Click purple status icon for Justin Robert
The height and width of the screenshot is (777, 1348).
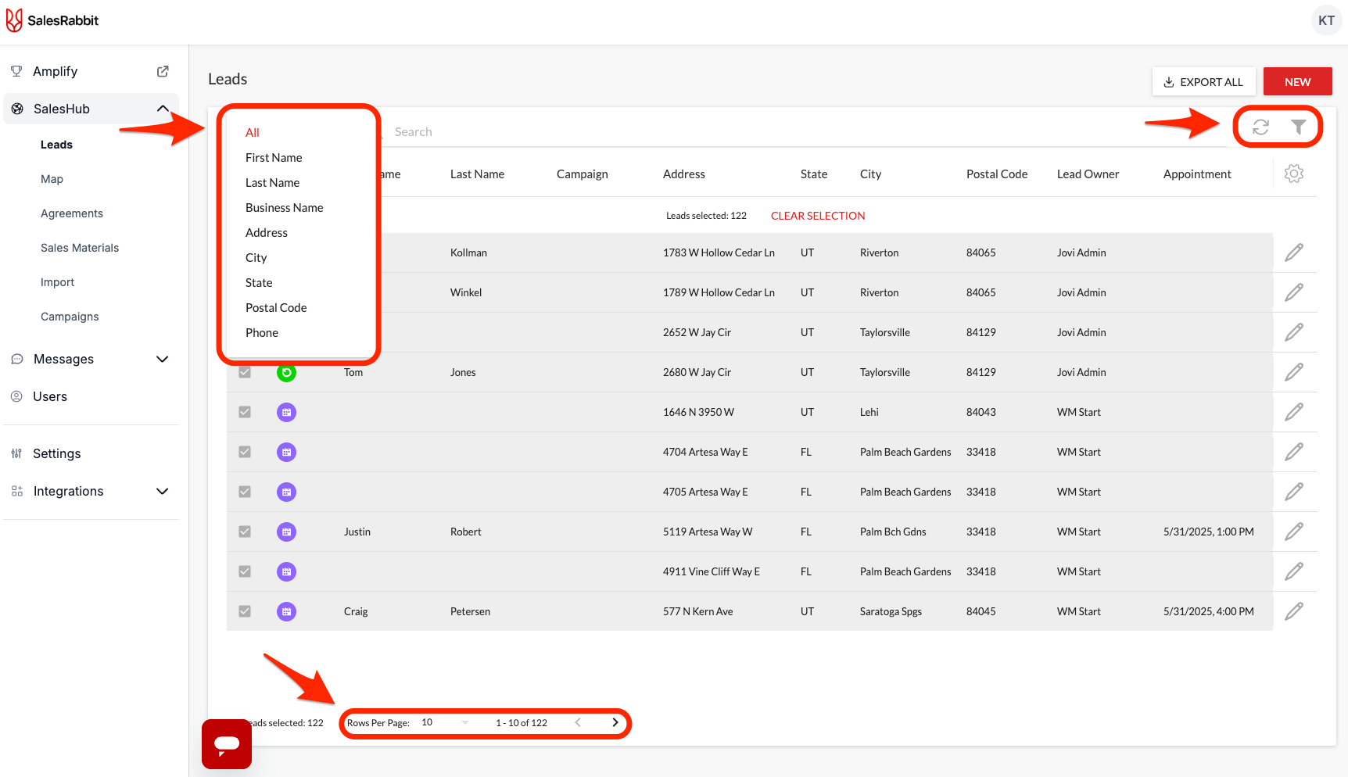[286, 532]
